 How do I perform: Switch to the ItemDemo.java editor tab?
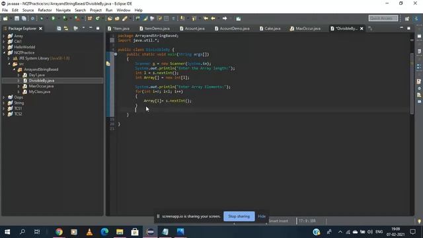[x=155, y=28]
